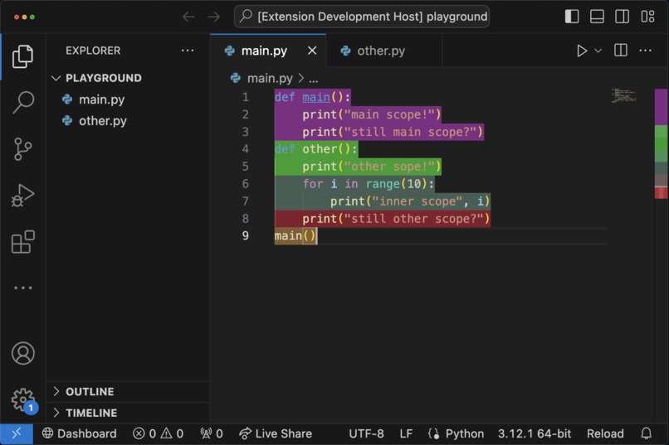Click Reload in the status bar
669x445 pixels.
605,434
